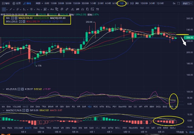Viewport: 194px width, 135px height.
Task: Select the 1分钟 timeframe
Action: click(54, 3)
